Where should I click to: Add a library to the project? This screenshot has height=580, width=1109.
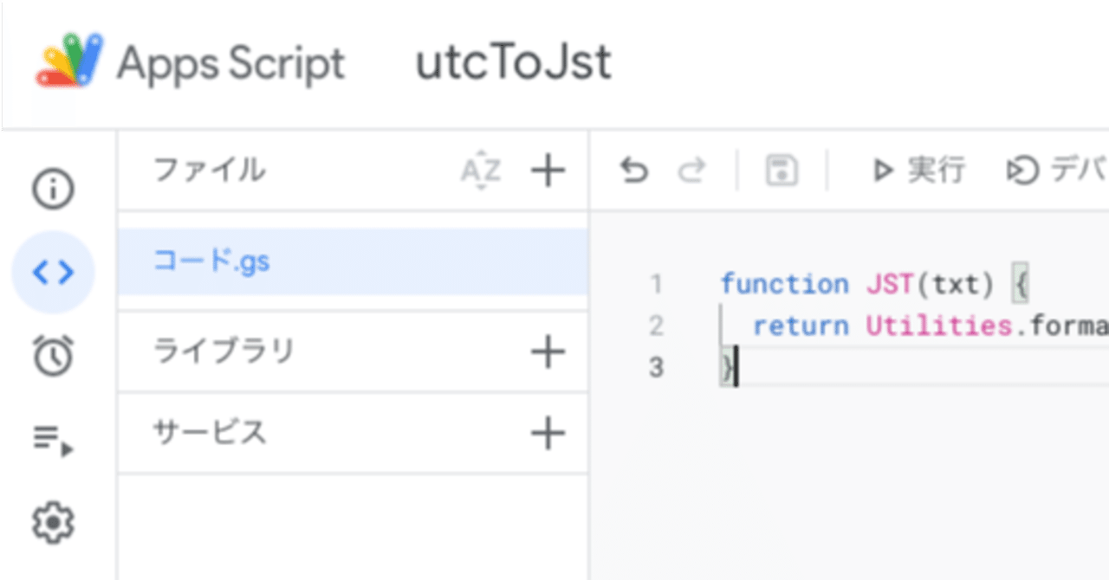(547, 352)
